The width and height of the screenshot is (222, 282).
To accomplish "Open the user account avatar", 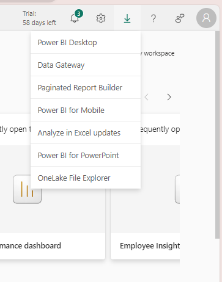I will point(206,18).
